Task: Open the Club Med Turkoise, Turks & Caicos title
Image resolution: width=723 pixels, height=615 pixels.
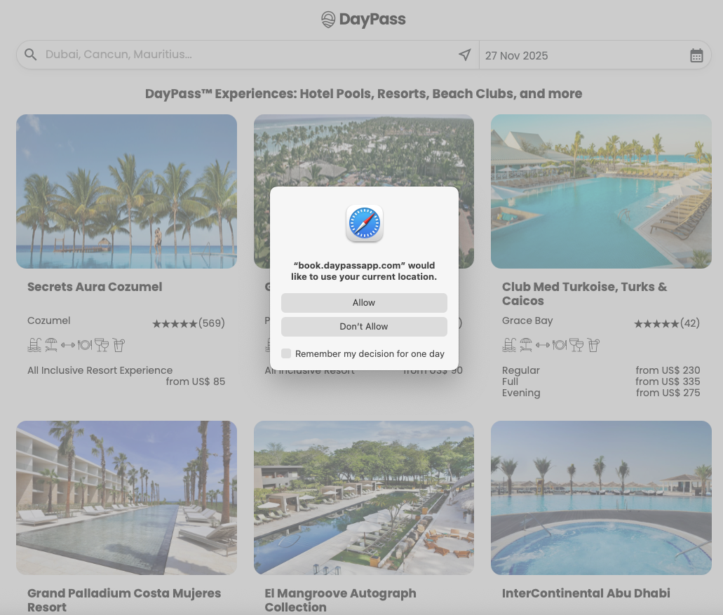Action: pyautogui.click(x=585, y=294)
